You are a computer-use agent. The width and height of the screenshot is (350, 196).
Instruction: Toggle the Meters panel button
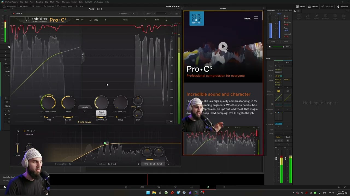point(313,7)
